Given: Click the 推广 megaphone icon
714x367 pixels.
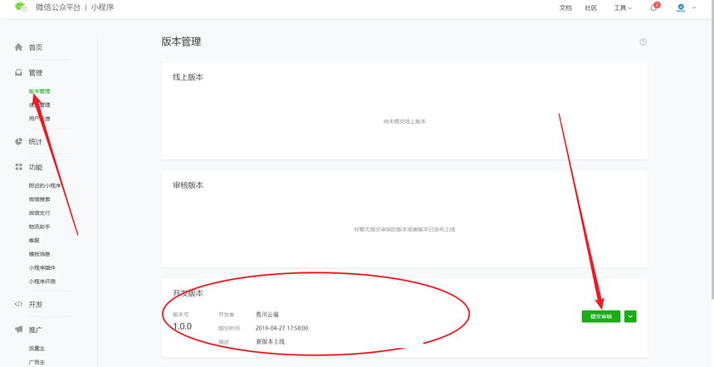Looking at the screenshot, I should tap(18, 329).
